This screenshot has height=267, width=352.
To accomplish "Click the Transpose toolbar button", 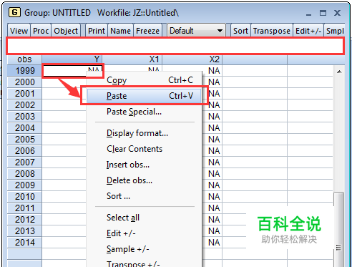I will tap(272, 31).
